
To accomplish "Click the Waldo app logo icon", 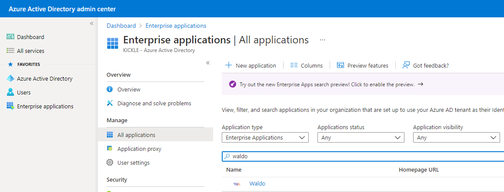I will [237, 184].
